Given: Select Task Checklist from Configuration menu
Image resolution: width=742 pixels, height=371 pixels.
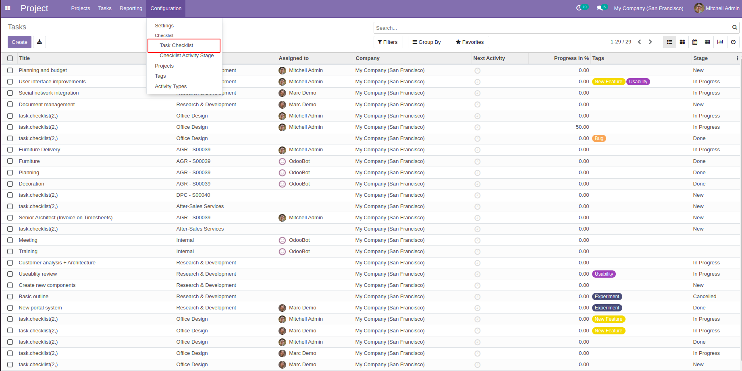Looking at the screenshot, I should click(x=176, y=45).
